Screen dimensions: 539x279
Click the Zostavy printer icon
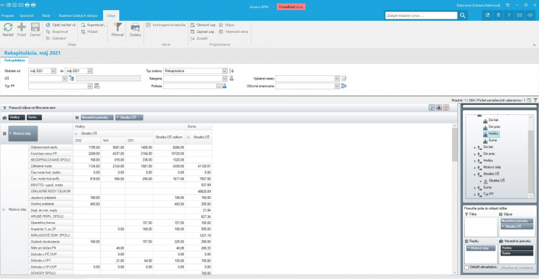tap(135, 28)
